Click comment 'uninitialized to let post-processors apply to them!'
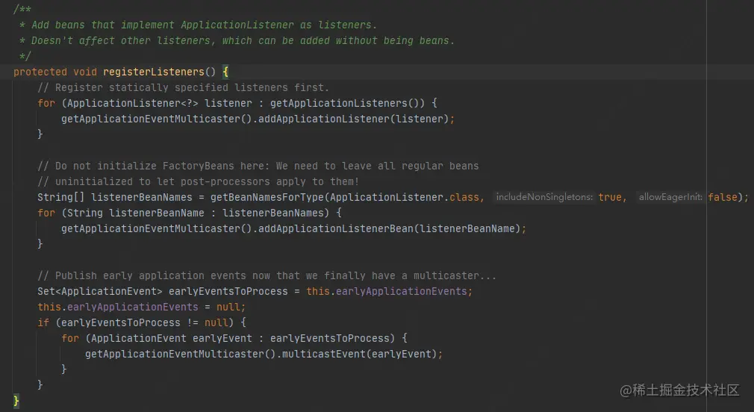Image resolution: width=754 pixels, height=412 pixels. click(x=198, y=181)
